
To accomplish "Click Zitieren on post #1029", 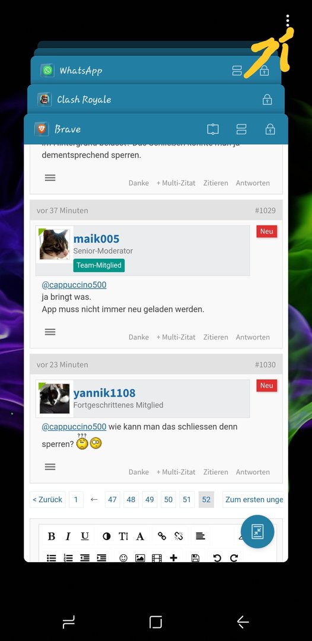I will 216,337.
